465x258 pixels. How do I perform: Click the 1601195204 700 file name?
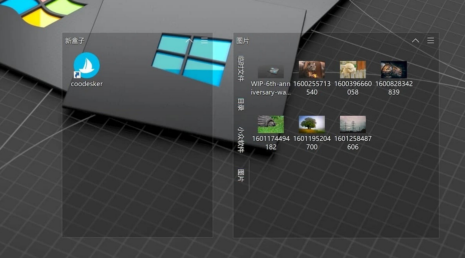point(312,143)
